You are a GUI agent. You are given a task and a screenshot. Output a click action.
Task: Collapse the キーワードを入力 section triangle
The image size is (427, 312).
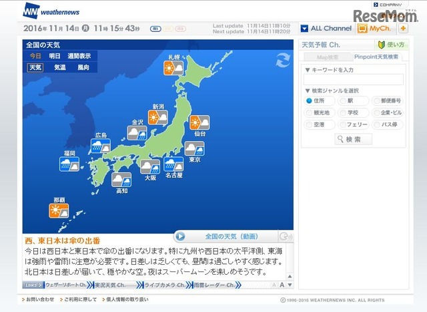[308, 70]
